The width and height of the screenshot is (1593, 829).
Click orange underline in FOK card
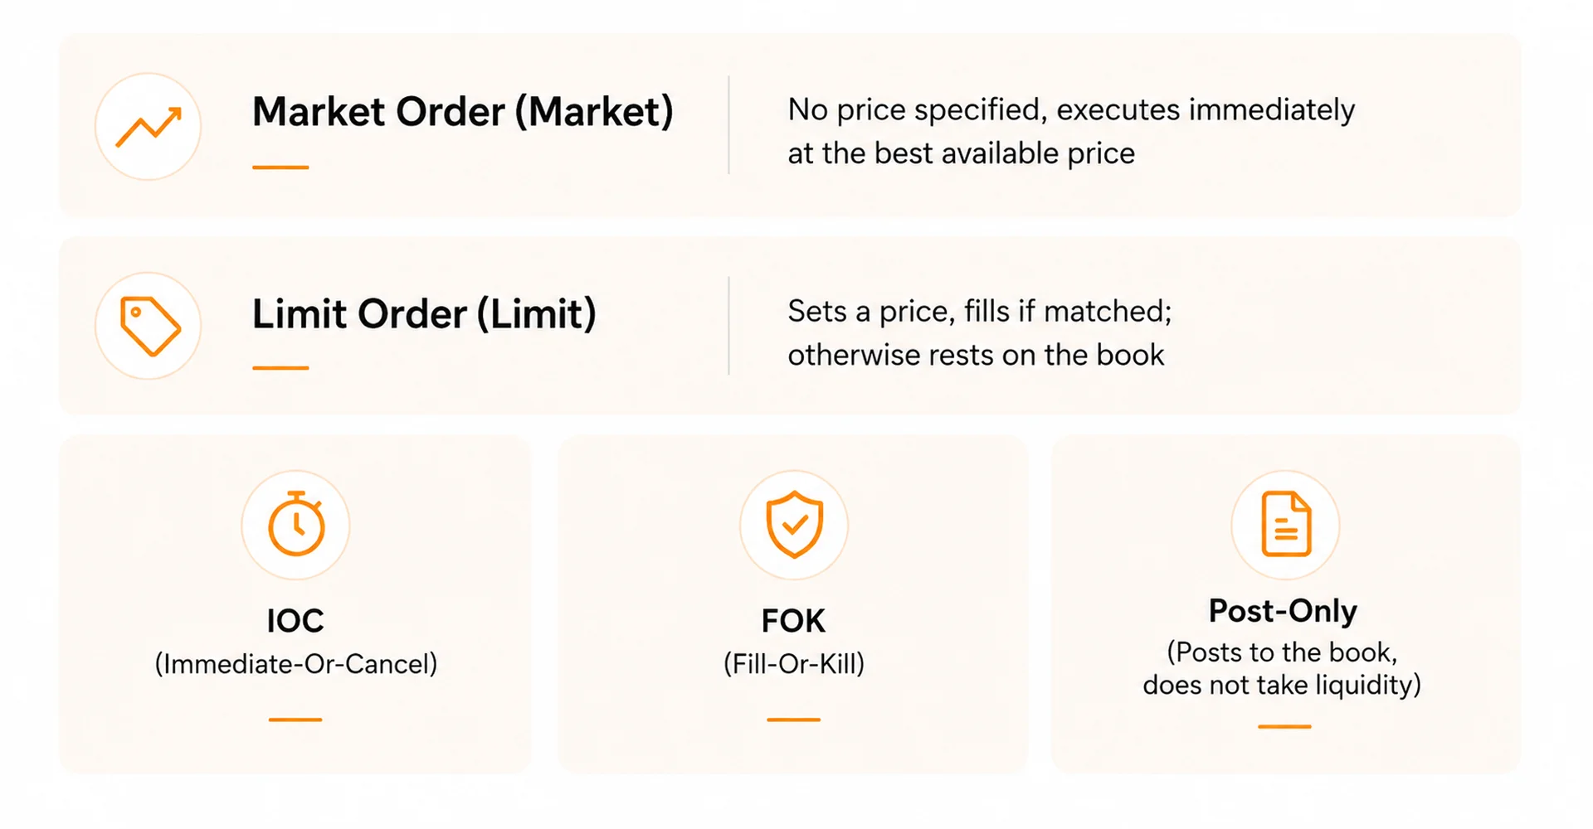coord(793,720)
